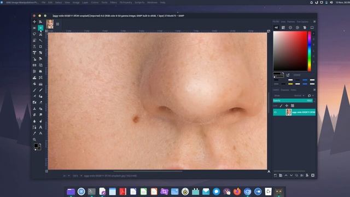Open the zoom percentage dropdown in status bar
The width and height of the screenshot is (350, 197).
click(x=77, y=176)
